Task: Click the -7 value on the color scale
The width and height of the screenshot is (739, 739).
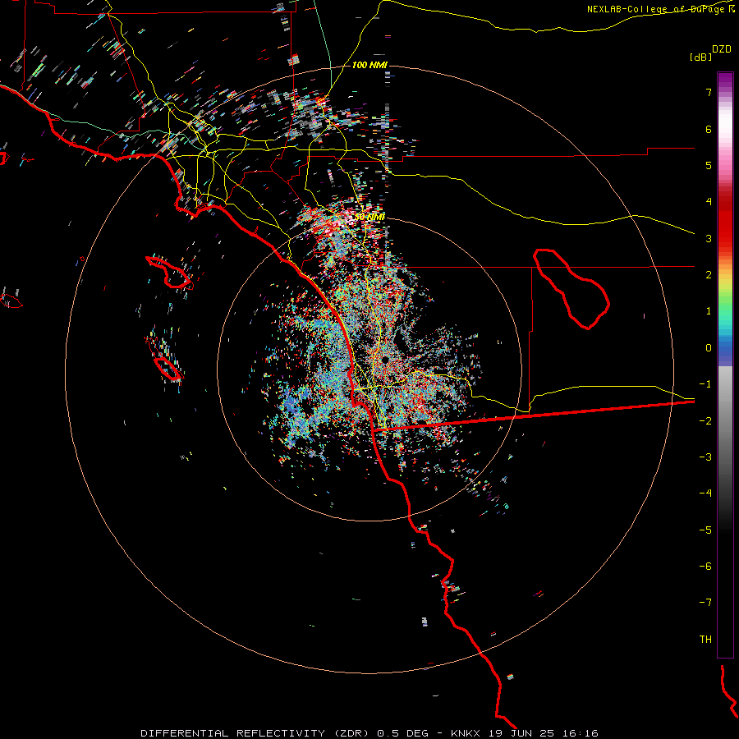Action: pyautogui.click(x=705, y=603)
